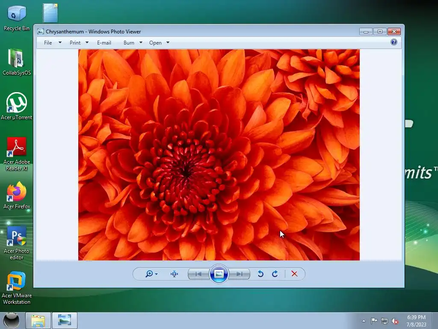Fit the picture to window size
This screenshot has width=438, height=329.
(x=175, y=274)
